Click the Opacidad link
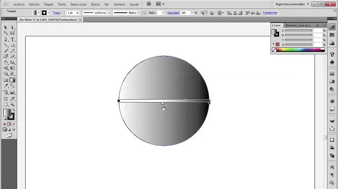The image size is (338, 189). [x=173, y=13]
